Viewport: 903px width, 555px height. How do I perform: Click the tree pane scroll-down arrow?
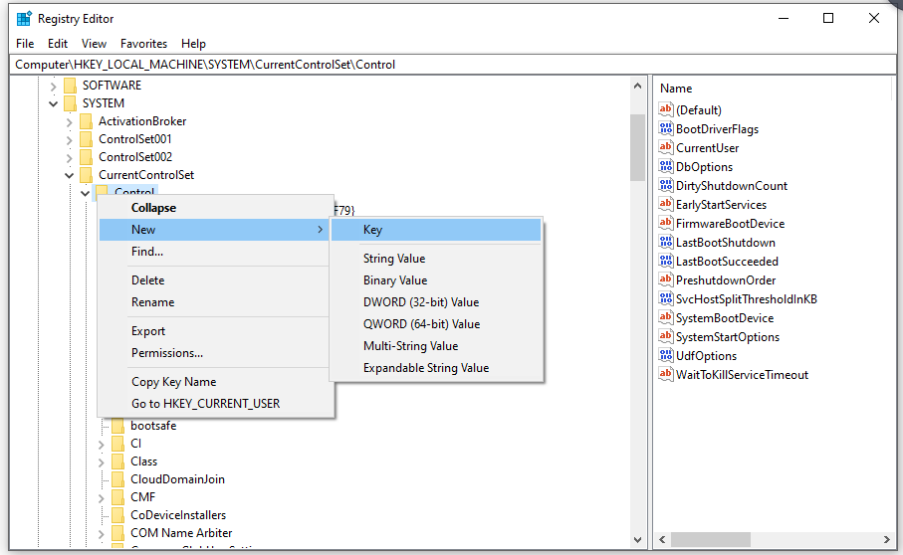(637, 539)
